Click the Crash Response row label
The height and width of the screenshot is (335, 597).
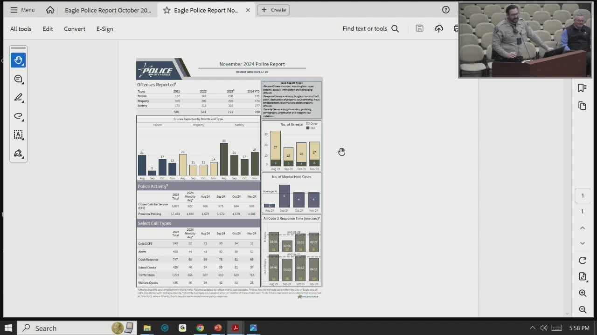pos(148,260)
